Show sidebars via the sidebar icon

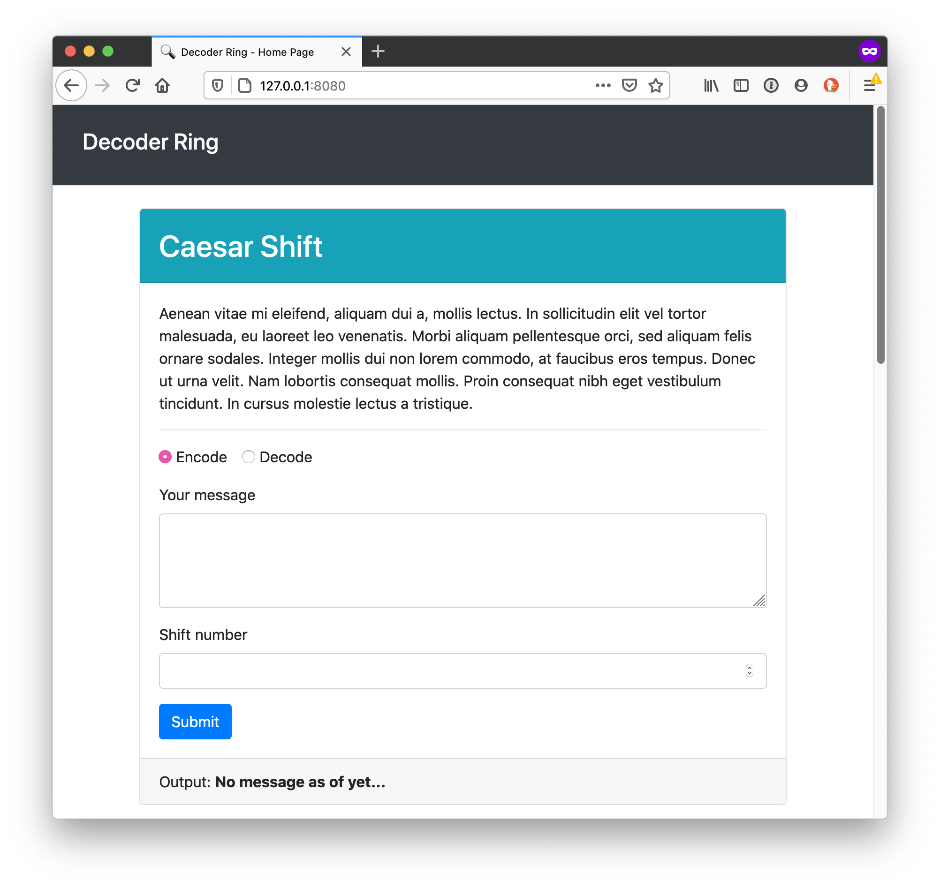pos(741,86)
